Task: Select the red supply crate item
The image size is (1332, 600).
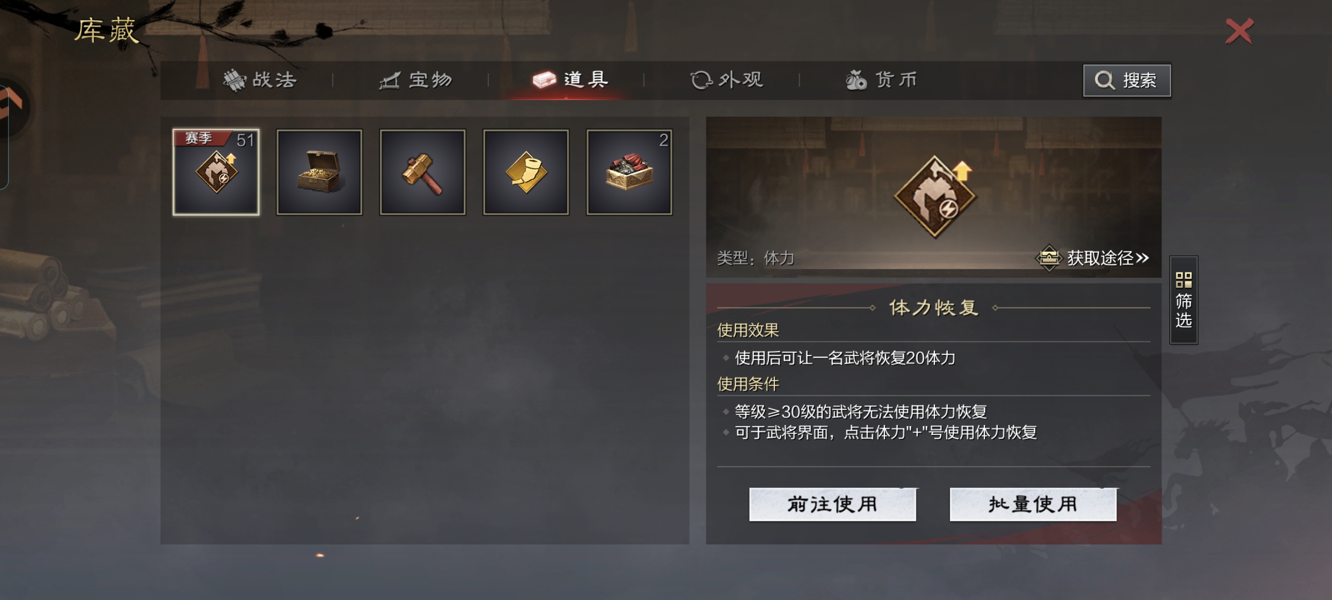Action: [x=629, y=171]
